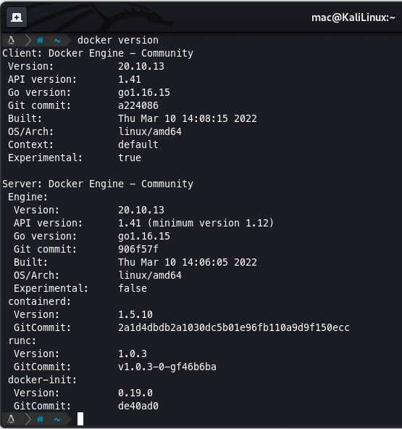The height and width of the screenshot is (429, 402).
Task: Click the 'Server: Docker Engine - Community' heading
Action: (x=98, y=184)
